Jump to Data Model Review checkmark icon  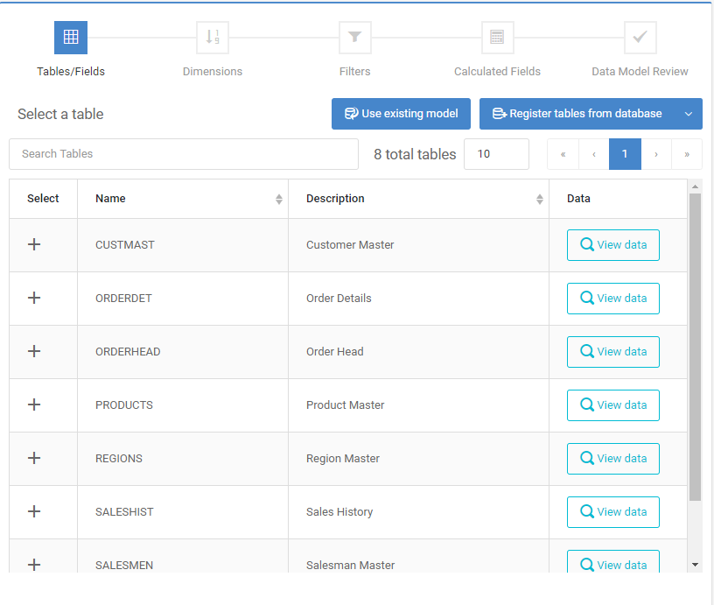[x=640, y=38]
